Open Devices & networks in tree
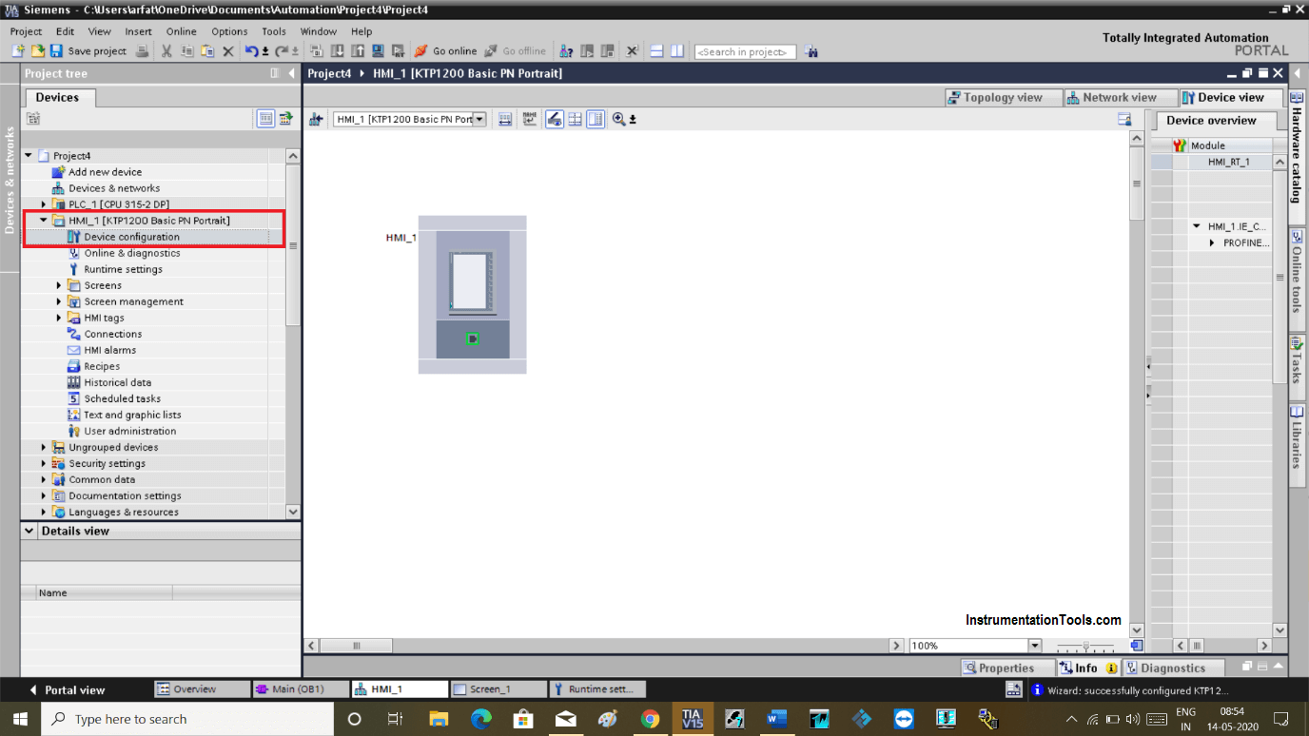The width and height of the screenshot is (1309, 736). coord(114,188)
